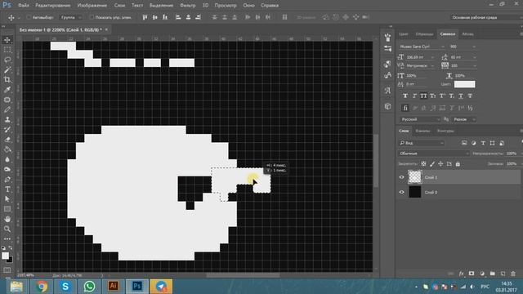523x294 pixels.
Task: Select the Слой 1 layer thumbnail
Action: pos(415,177)
